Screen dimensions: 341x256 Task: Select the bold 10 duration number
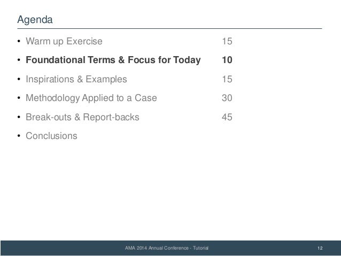(x=227, y=60)
